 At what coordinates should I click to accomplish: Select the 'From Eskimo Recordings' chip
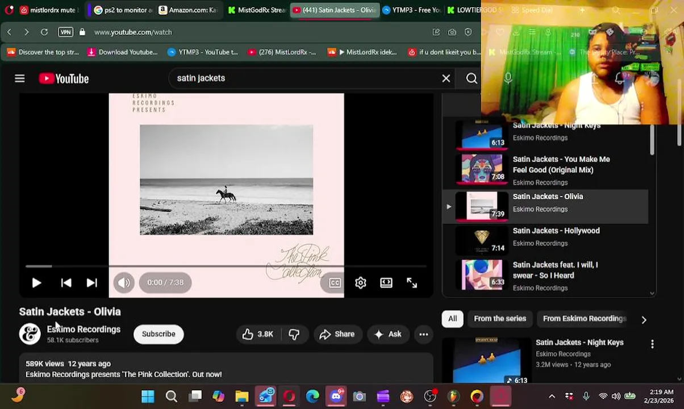click(x=584, y=319)
